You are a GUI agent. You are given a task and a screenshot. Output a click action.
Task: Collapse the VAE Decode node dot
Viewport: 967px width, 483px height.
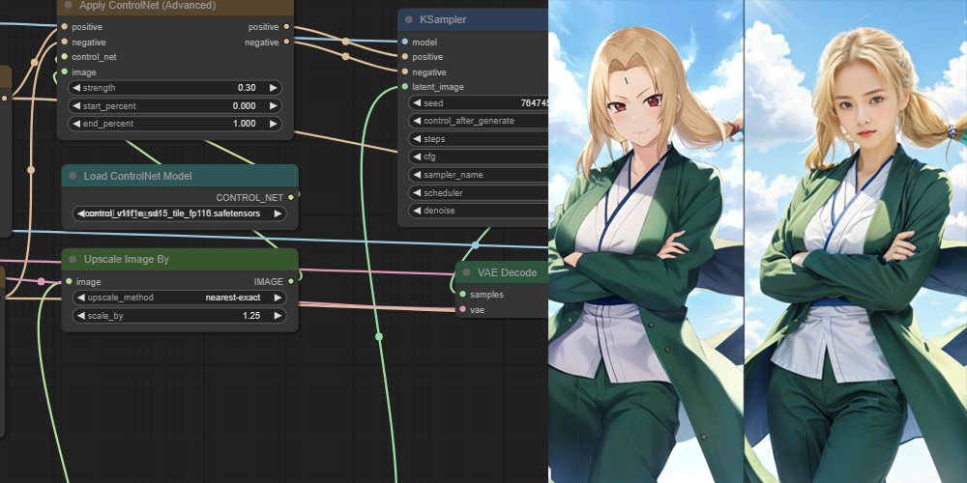(466, 272)
